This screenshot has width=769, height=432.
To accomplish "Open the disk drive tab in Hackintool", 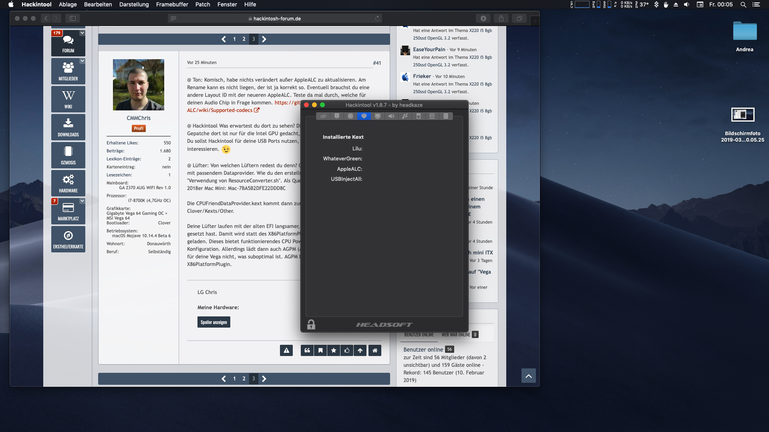I will [x=419, y=116].
